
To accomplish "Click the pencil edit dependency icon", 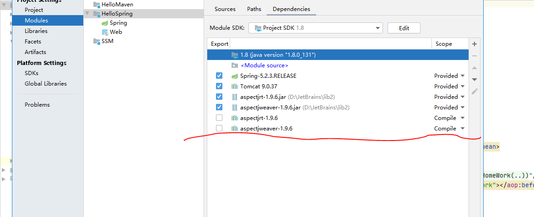I will tap(475, 91).
